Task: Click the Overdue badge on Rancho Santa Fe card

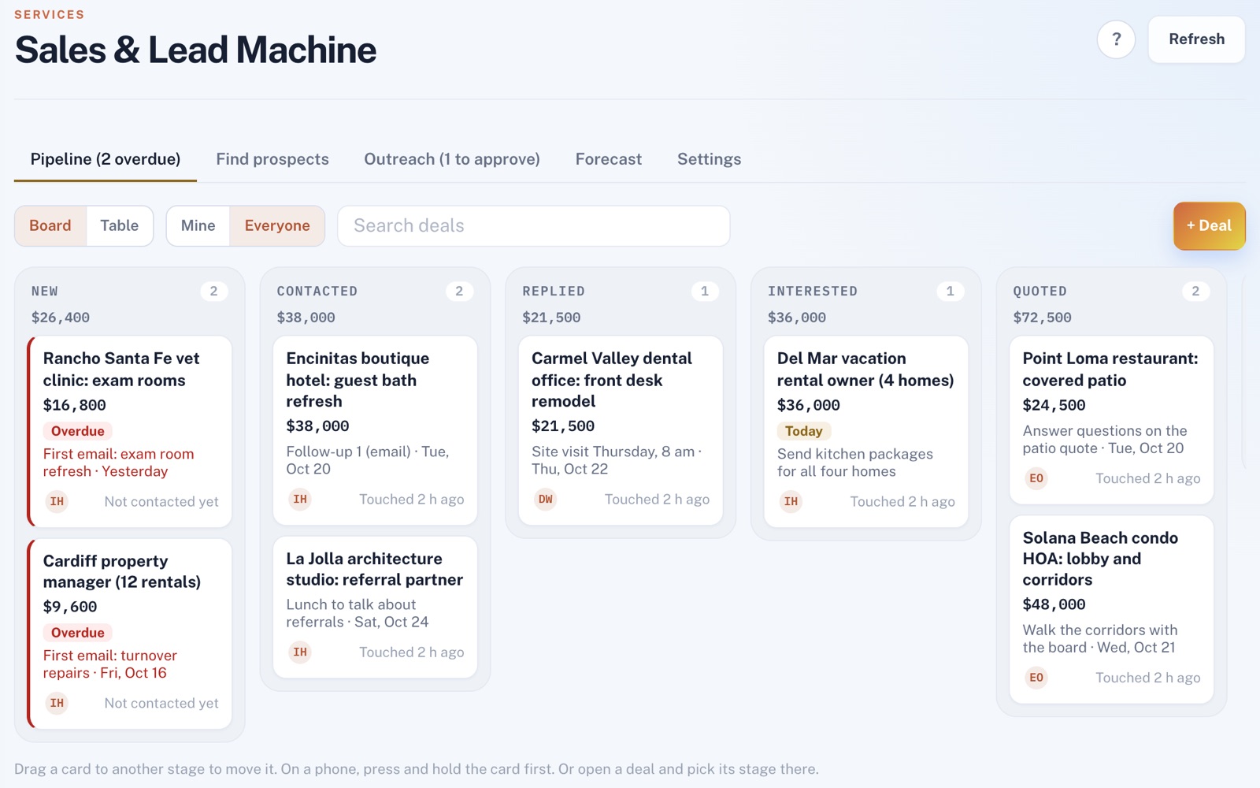Action: [78, 431]
